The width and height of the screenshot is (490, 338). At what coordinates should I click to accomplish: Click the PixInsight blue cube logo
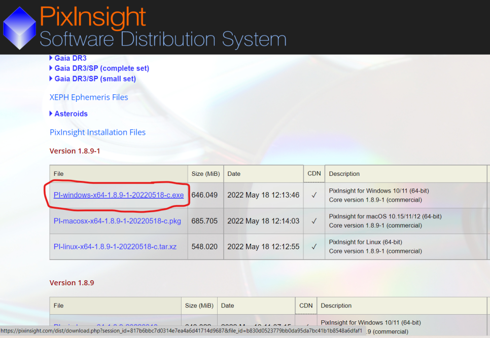[x=19, y=28]
